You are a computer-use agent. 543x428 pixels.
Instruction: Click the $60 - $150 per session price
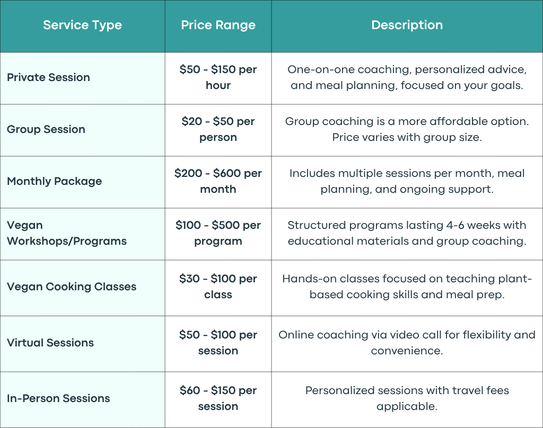tap(218, 398)
